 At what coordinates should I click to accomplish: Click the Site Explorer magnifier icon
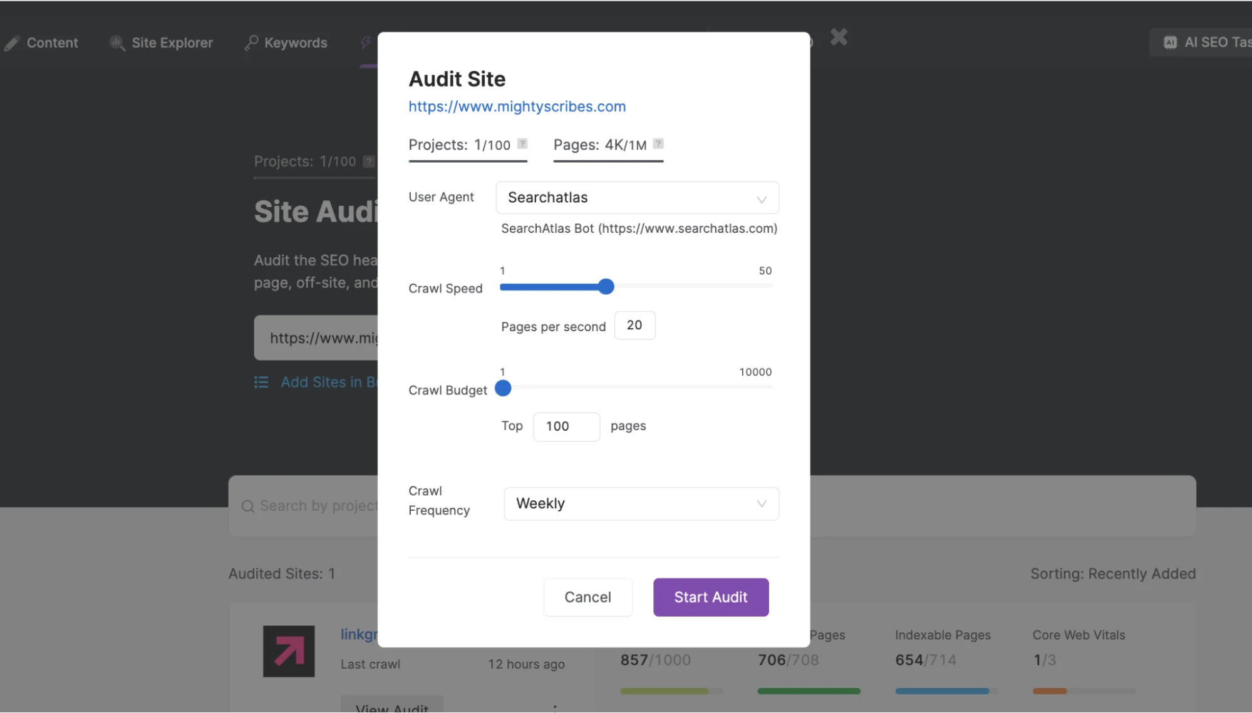pyautogui.click(x=117, y=43)
